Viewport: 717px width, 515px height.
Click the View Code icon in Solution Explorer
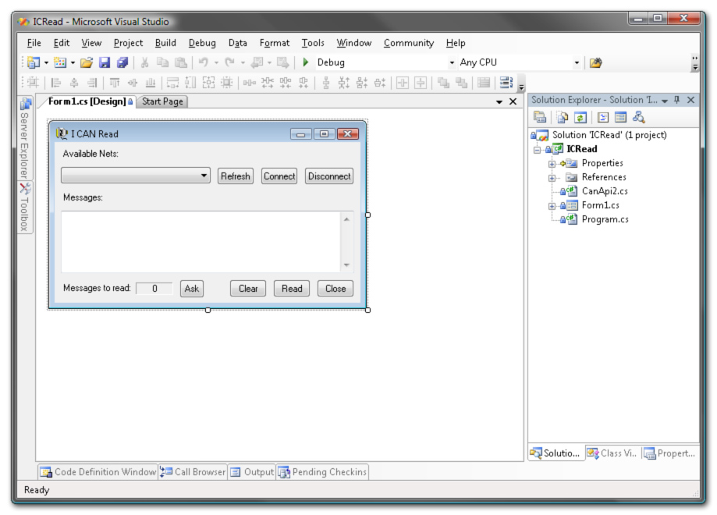coord(603,117)
